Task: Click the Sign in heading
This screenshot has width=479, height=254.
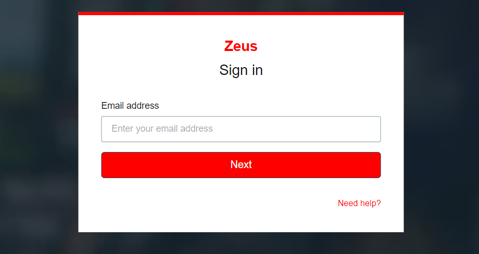Action: click(x=241, y=70)
